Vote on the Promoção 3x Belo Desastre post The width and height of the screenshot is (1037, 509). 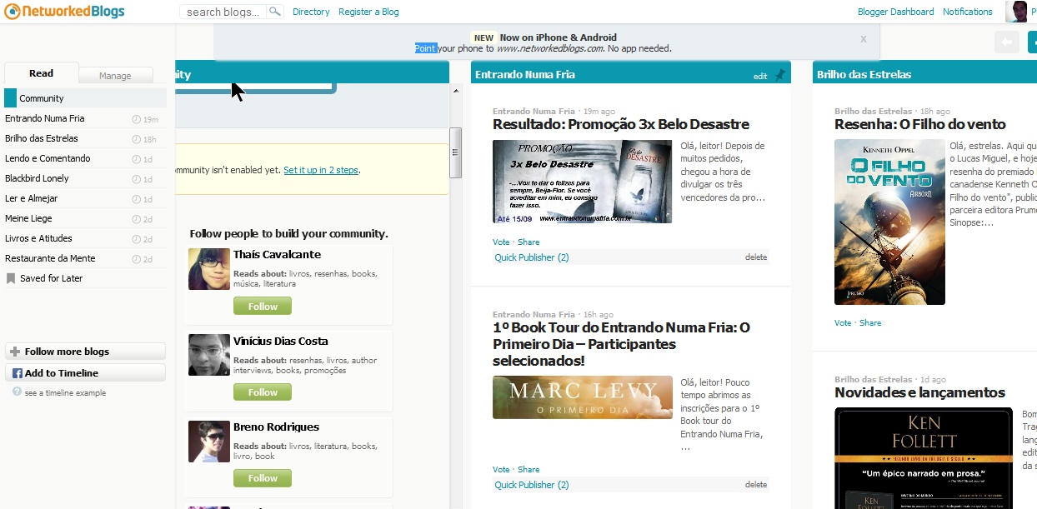(x=501, y=242)
